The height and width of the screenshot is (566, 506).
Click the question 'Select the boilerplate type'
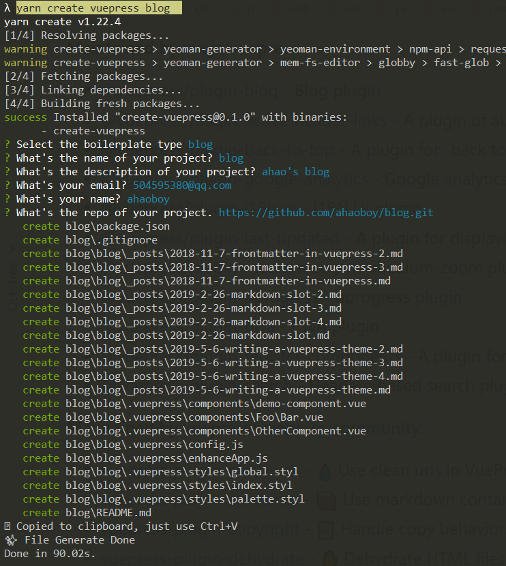click(x=99, y=145)
